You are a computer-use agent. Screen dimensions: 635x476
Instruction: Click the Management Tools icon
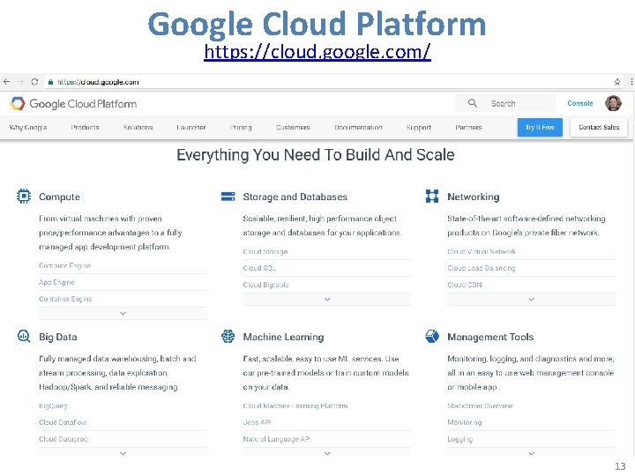pyautogui.click(x=432, y=336)
